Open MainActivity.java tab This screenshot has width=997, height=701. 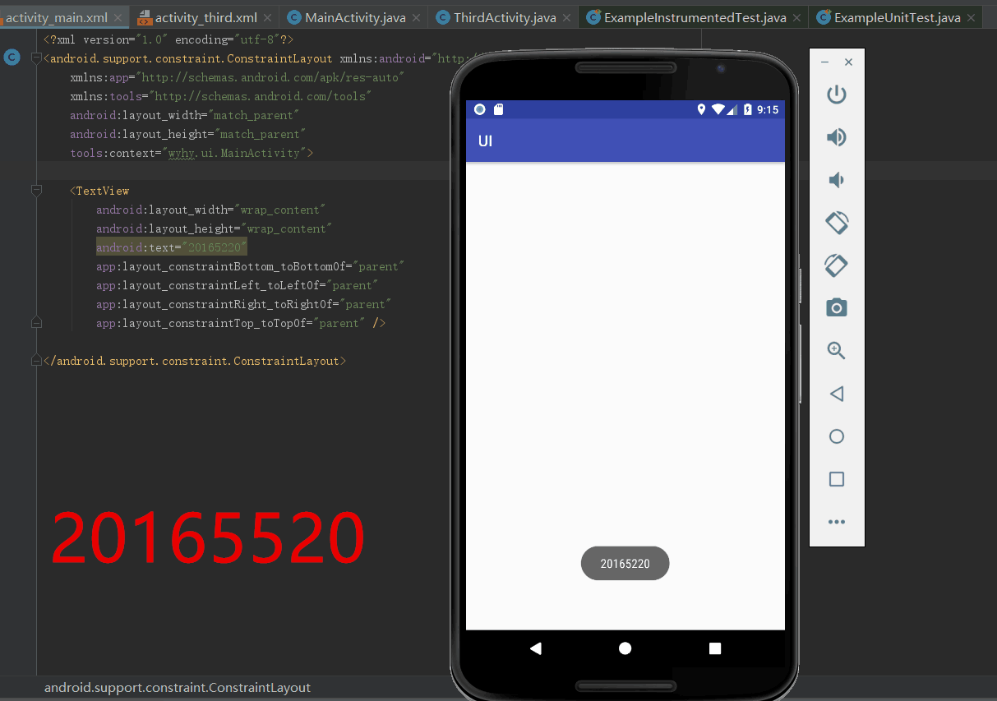coord(355,17)
